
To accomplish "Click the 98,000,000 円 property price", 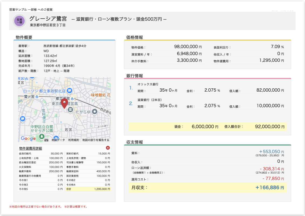I will coord(188,47).
